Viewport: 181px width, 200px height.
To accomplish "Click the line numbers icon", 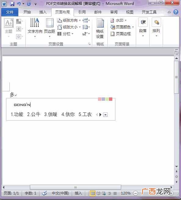I will [x=86, y=27].
